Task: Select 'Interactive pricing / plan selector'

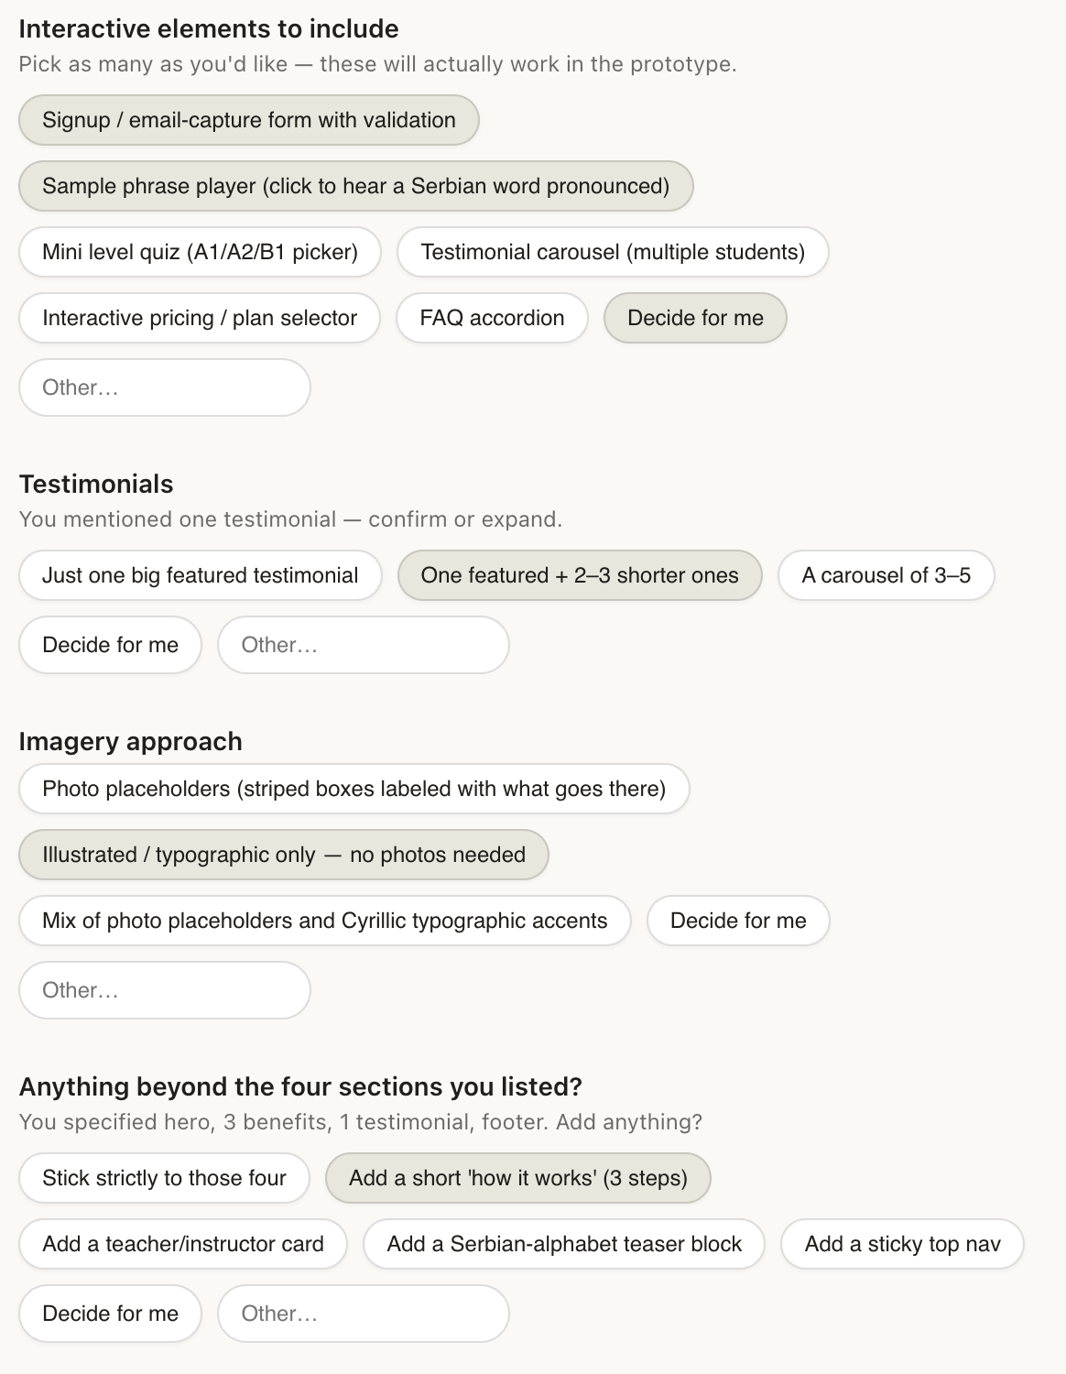Action: coord(198,318)
